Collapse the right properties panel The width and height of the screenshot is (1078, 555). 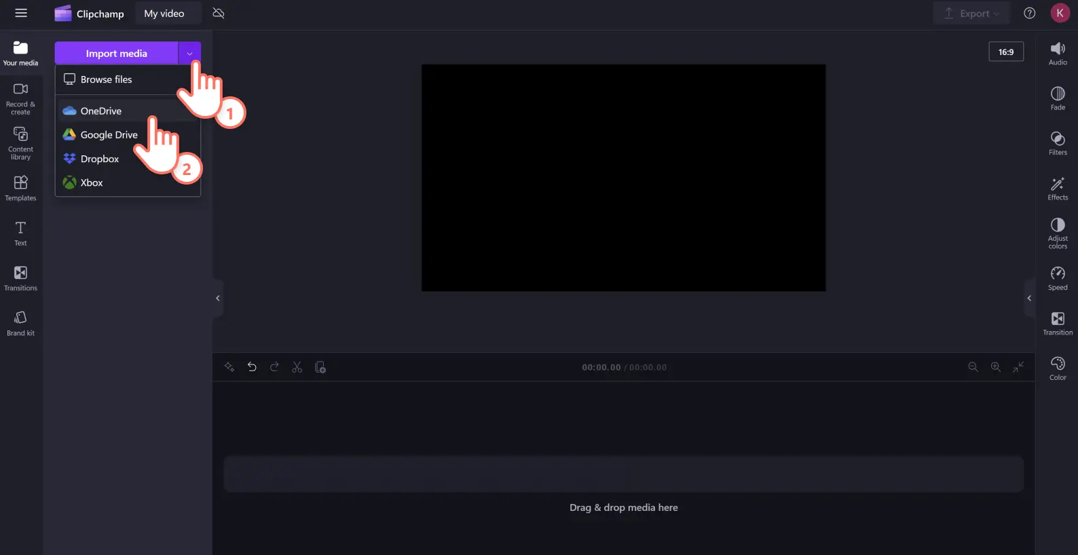pyautogui.click(x=1029, y=298)
